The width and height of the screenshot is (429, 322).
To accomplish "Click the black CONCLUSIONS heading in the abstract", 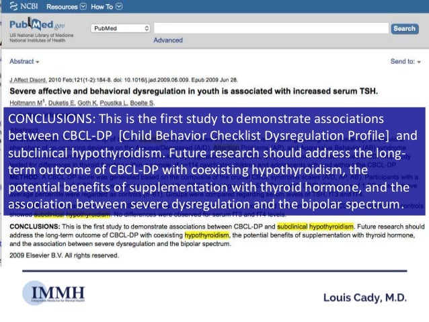I will pyautogui.click(x=35, y=227).
